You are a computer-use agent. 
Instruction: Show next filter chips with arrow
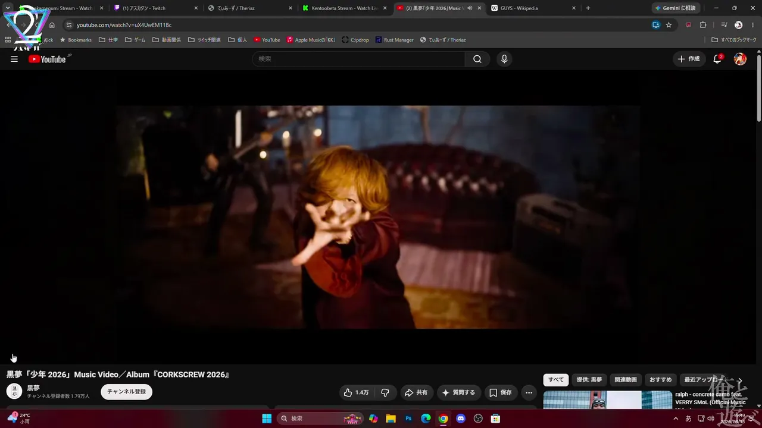(740, 380)
